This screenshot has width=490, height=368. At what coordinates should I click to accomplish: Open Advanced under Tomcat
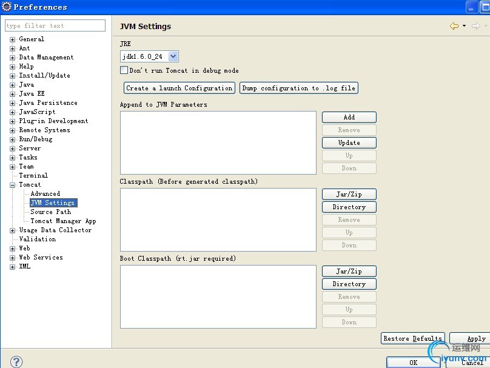point(45,193)
